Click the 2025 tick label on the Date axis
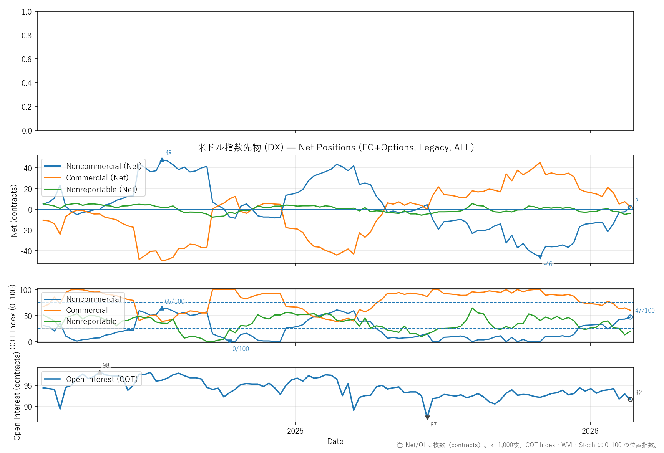The image size is (664, 453). (295, 431)
